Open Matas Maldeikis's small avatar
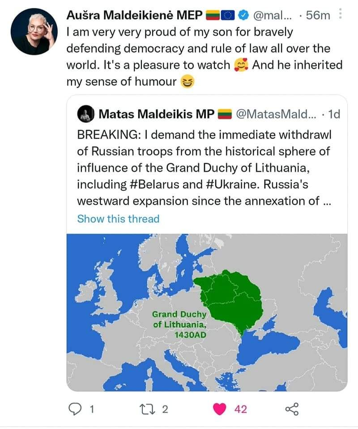The height and width of the screenshot is (429, 358). pyautogui.click(x=86, y=114)
